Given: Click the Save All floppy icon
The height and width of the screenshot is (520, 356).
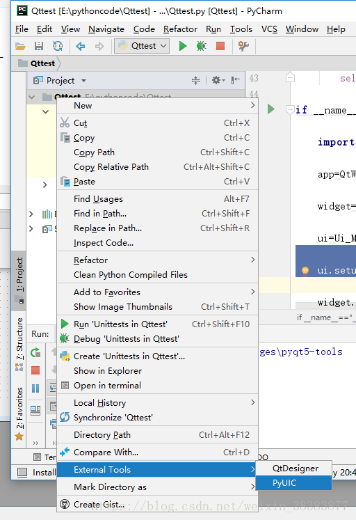Looking at the screenshot, I should coord(39,46).
